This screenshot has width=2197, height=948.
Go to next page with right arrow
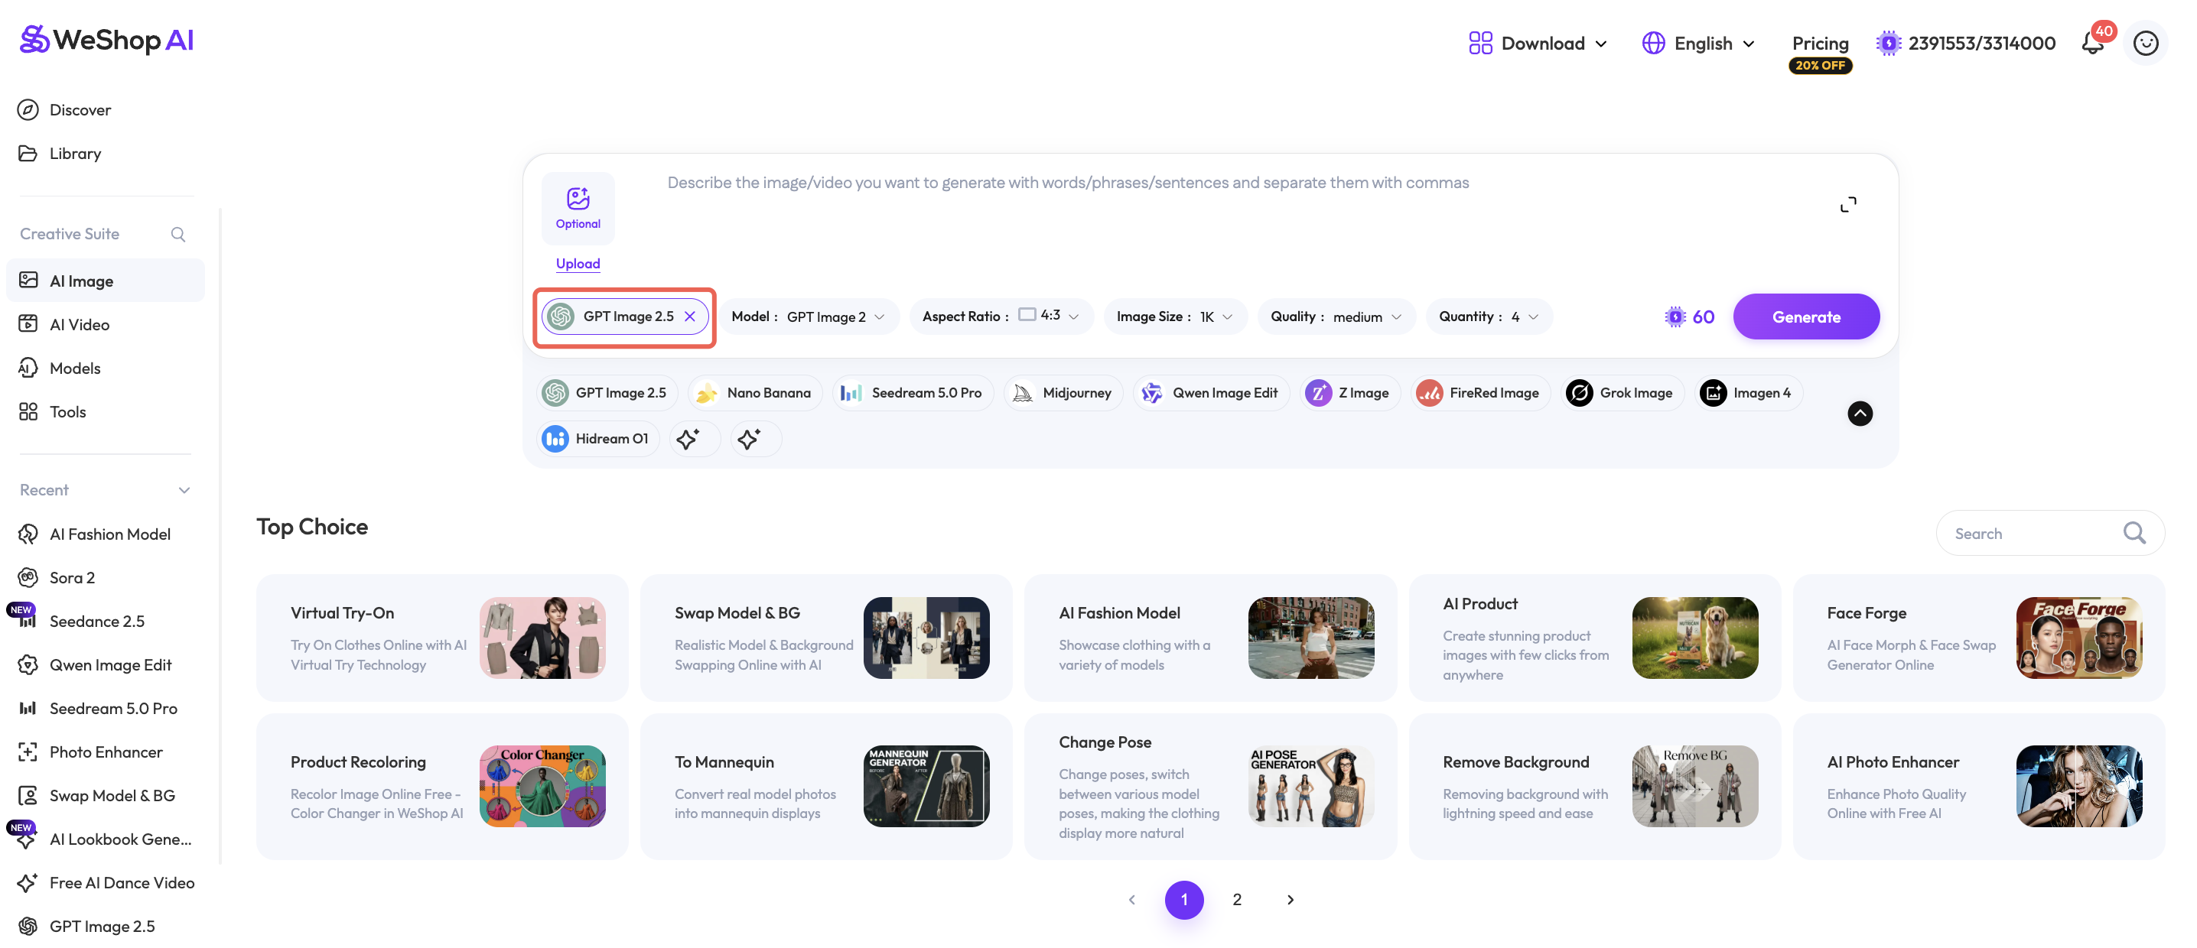click(x=1290, y=899)
